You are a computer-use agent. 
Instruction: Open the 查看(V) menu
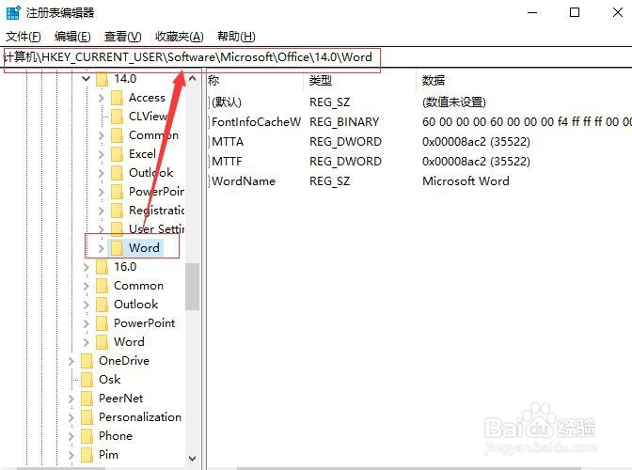click(122, 37)
